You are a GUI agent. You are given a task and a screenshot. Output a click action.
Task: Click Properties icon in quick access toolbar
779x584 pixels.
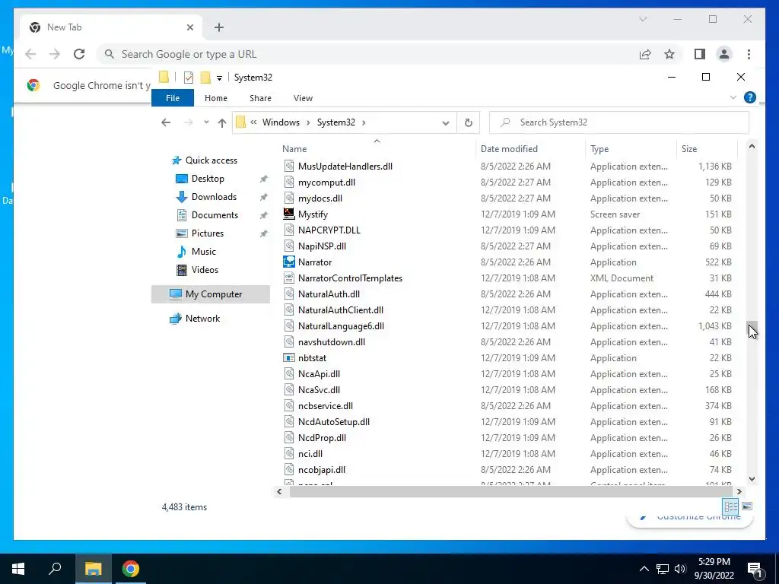tap(189, 78)
